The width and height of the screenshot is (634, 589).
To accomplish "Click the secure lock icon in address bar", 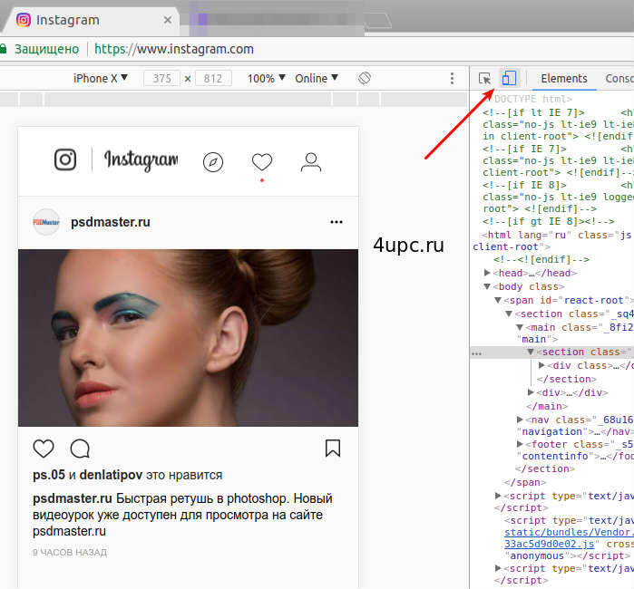I will (4, 49).
